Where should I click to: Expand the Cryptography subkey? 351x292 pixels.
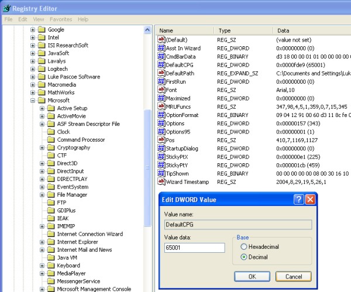42,148
